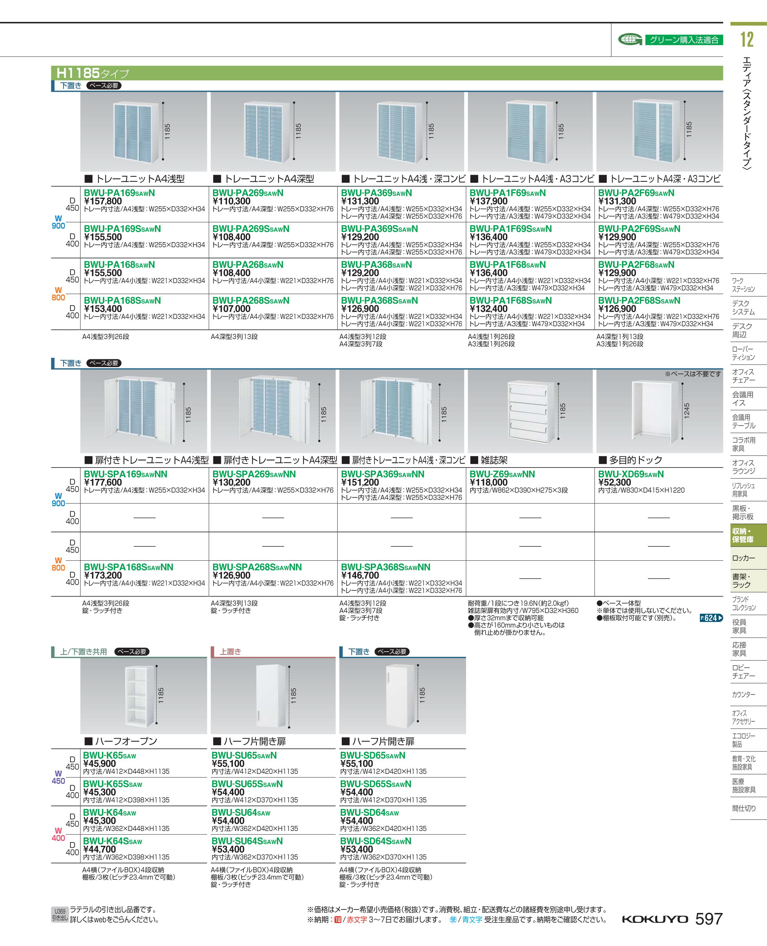The width and height of the screenshot is (767, 946).
Task: Select model code BWU-Z69SAWNN
Action: click(502, 474)
